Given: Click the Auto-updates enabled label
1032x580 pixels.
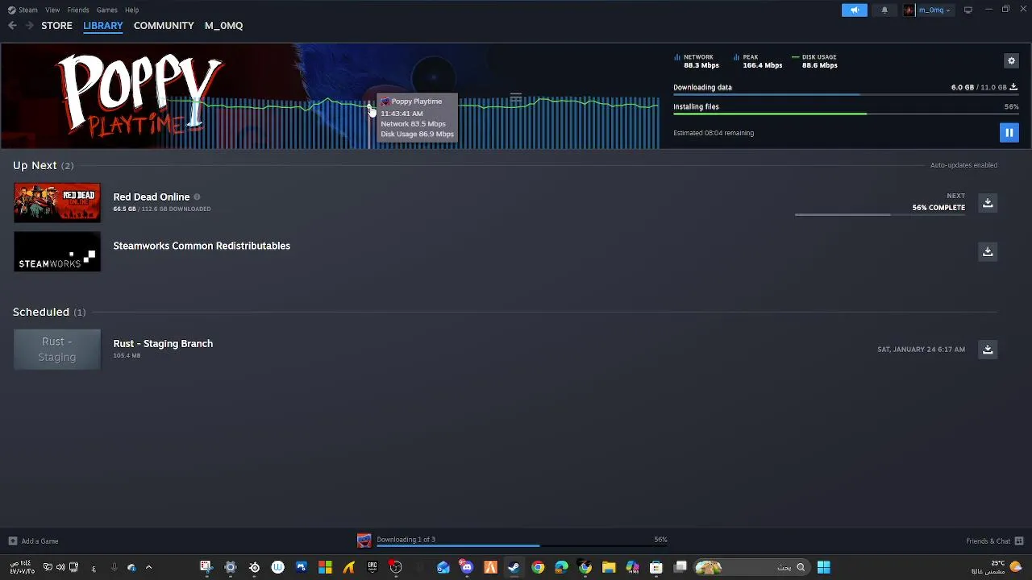Looking at the screenshot, I should click(963, 165).
